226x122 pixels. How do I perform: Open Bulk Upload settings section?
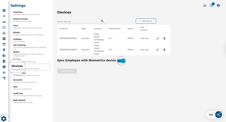click(23, 101)
